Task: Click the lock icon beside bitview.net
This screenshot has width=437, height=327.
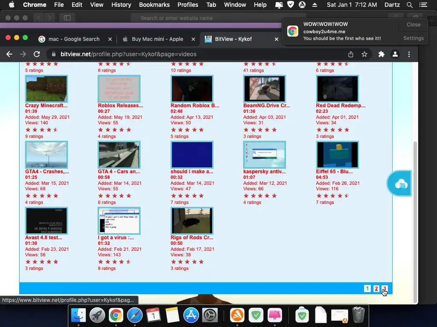Action: pos(54,54)
